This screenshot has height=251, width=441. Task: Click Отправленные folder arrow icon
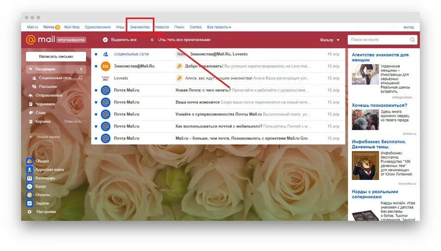pyautogui.click(x=31, y=96)
